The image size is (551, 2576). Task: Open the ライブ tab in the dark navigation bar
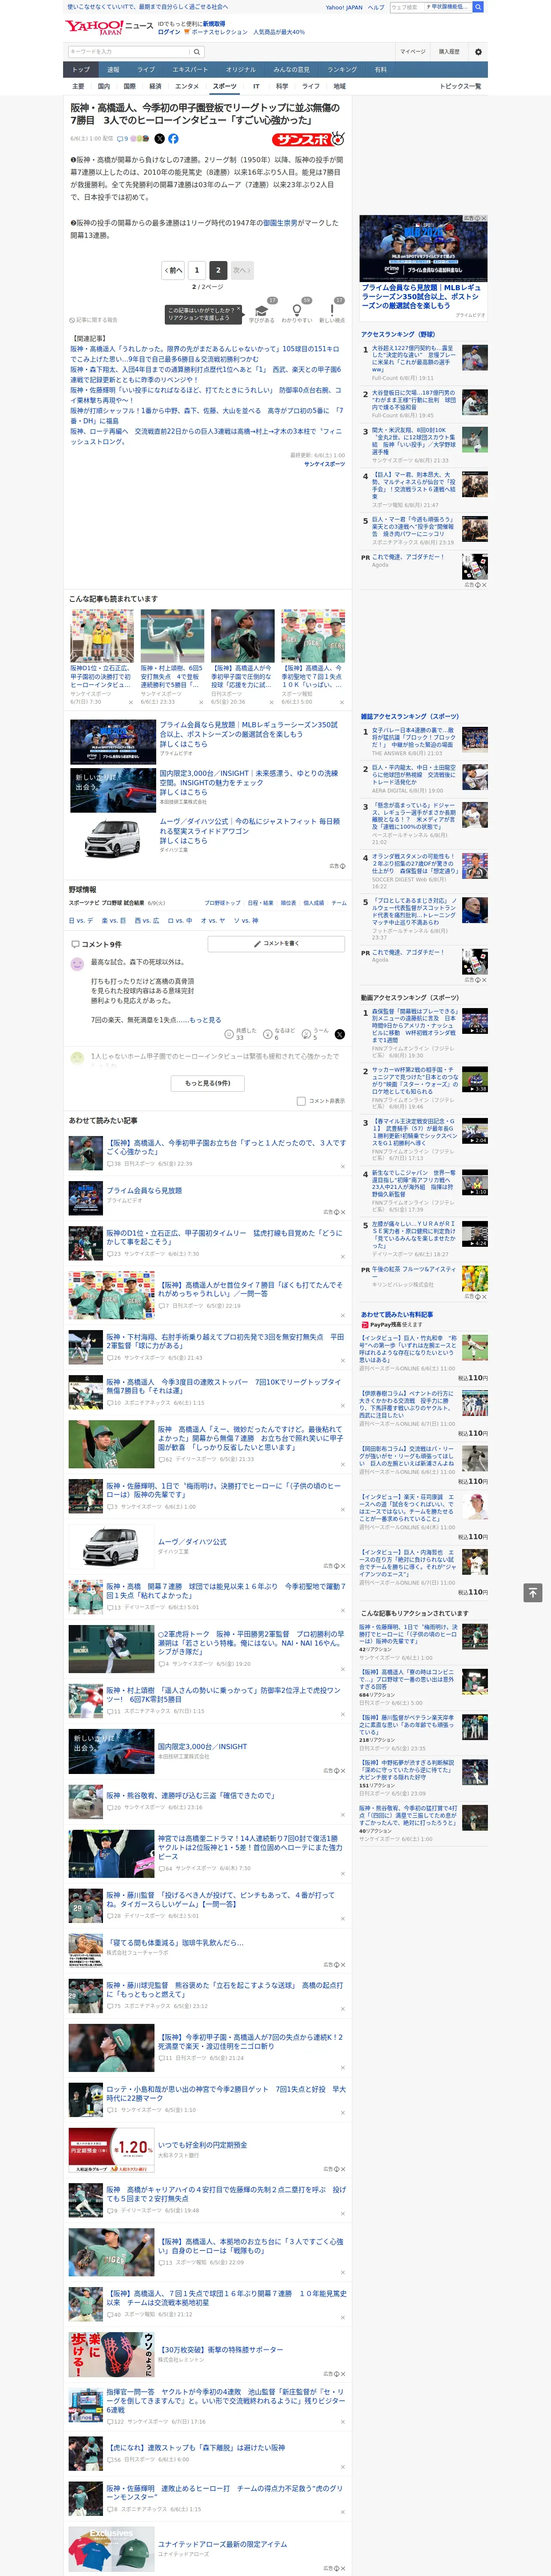tap(146, 70)
